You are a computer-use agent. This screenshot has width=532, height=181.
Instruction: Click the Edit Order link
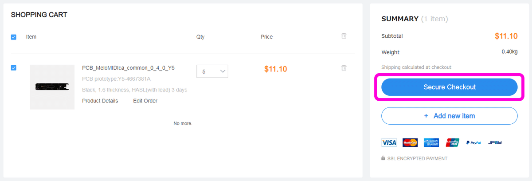145,101
